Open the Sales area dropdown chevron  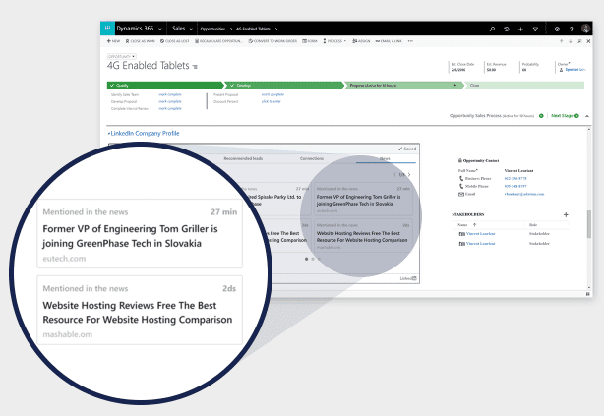pyautogui.click(x=191, y=29)
